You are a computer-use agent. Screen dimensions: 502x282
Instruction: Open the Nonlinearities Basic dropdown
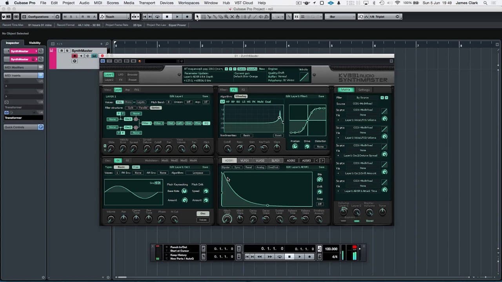[247, 136]
